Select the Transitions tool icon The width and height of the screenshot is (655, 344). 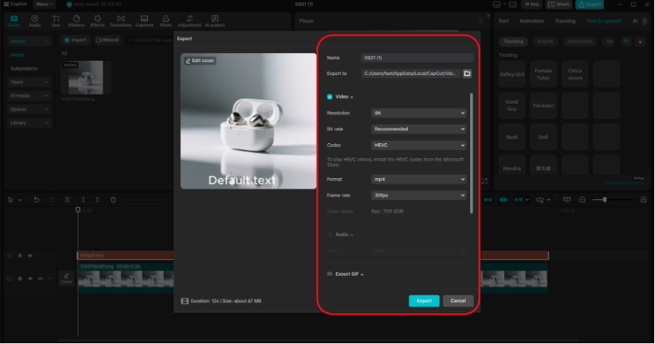click(x=121, y=20)
